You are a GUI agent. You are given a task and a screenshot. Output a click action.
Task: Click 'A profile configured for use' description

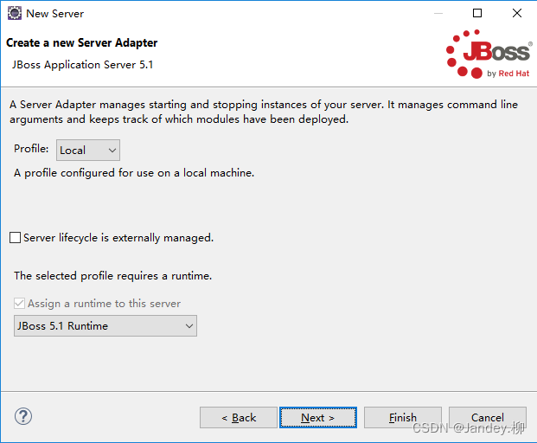point(134,173)
